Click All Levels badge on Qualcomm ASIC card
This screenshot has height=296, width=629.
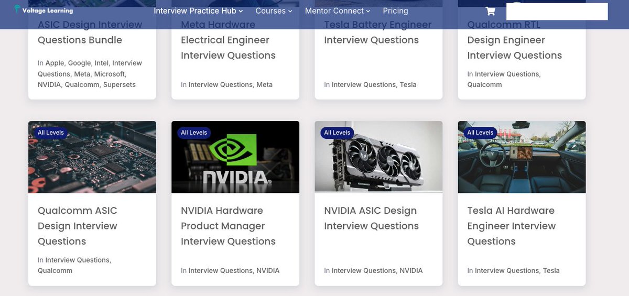(51, 133)
